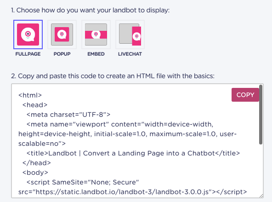Viewport: 272px width, 202px height.
Task: Click the viewport meta tag line
Action: point(128,134)
